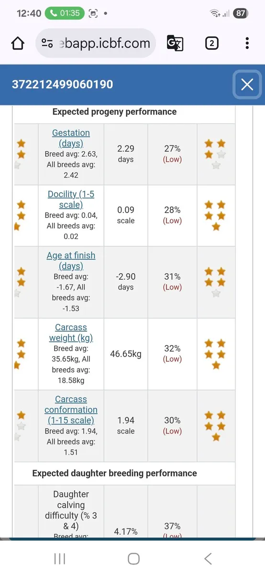Image resolution: width=265 pixels, height=576 pixels.
Task: Open the Carcass conformation (1-15 scale) link
Action: click(x=71, y=410)
